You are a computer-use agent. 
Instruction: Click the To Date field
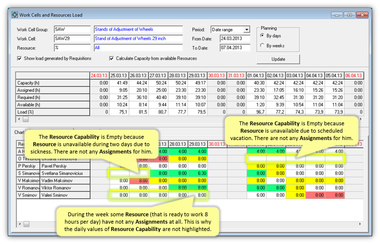[235, 48]
